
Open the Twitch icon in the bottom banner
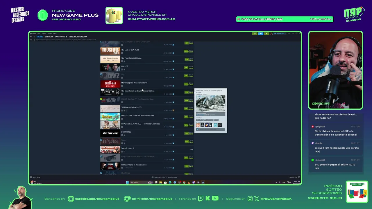201,199
